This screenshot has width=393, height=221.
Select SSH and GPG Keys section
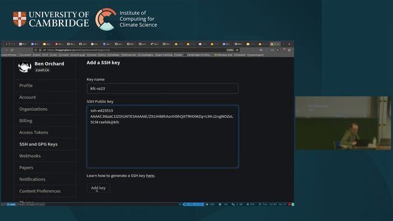tap(38, 144)
